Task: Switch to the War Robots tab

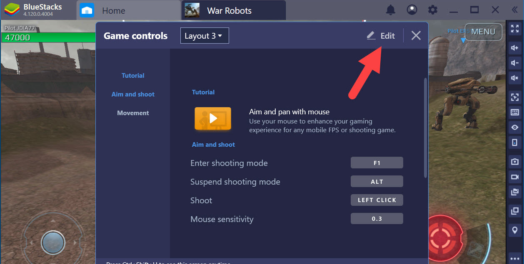Action: (234, 10)
